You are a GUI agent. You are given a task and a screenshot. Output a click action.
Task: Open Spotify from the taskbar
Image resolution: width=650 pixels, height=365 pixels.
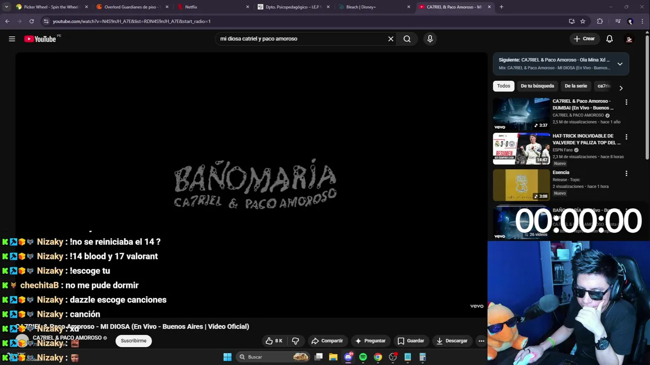pos(363,357)
